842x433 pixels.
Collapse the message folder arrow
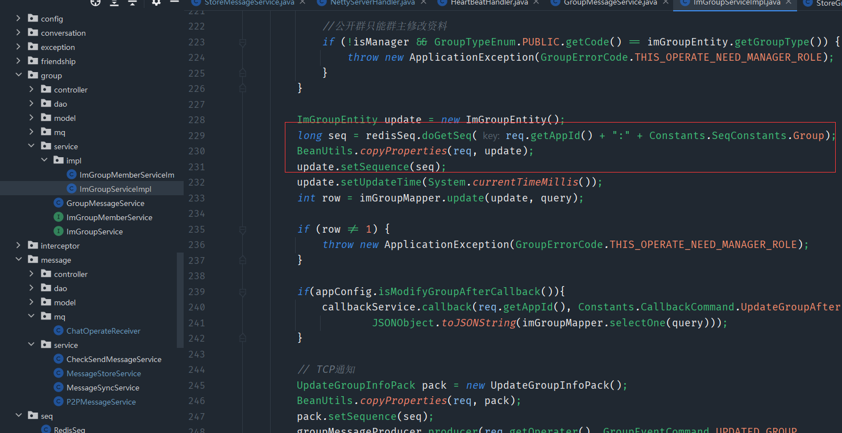[x=18, y=260]
